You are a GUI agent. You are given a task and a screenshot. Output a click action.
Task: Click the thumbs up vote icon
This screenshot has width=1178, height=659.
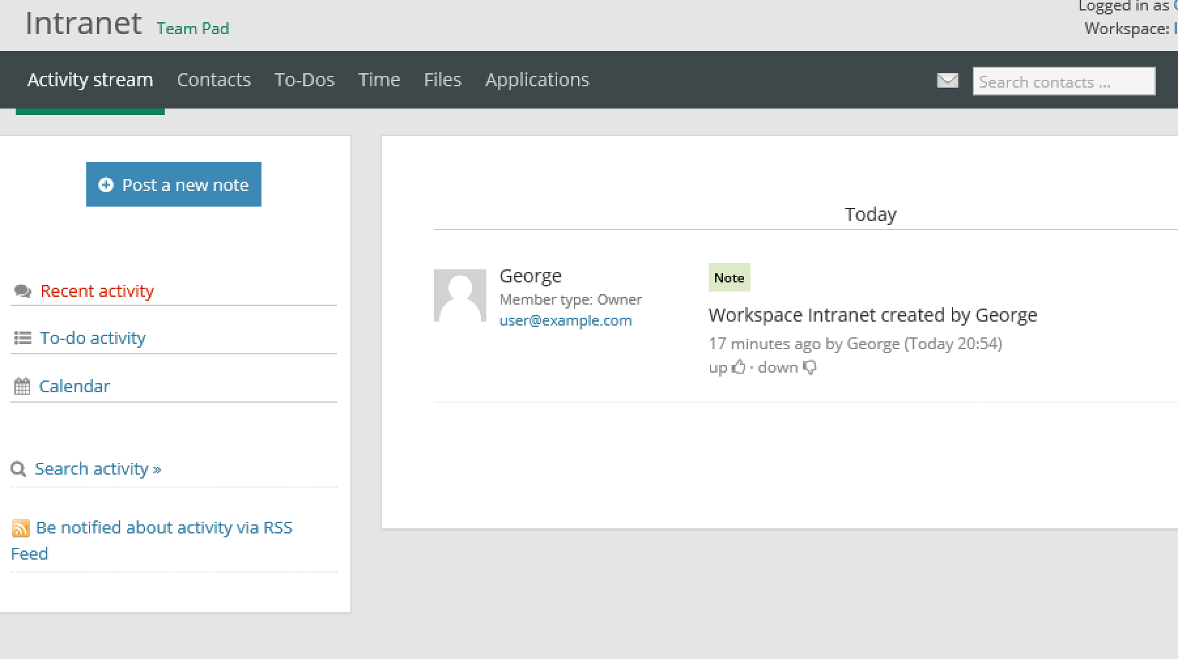coord(739,367)
